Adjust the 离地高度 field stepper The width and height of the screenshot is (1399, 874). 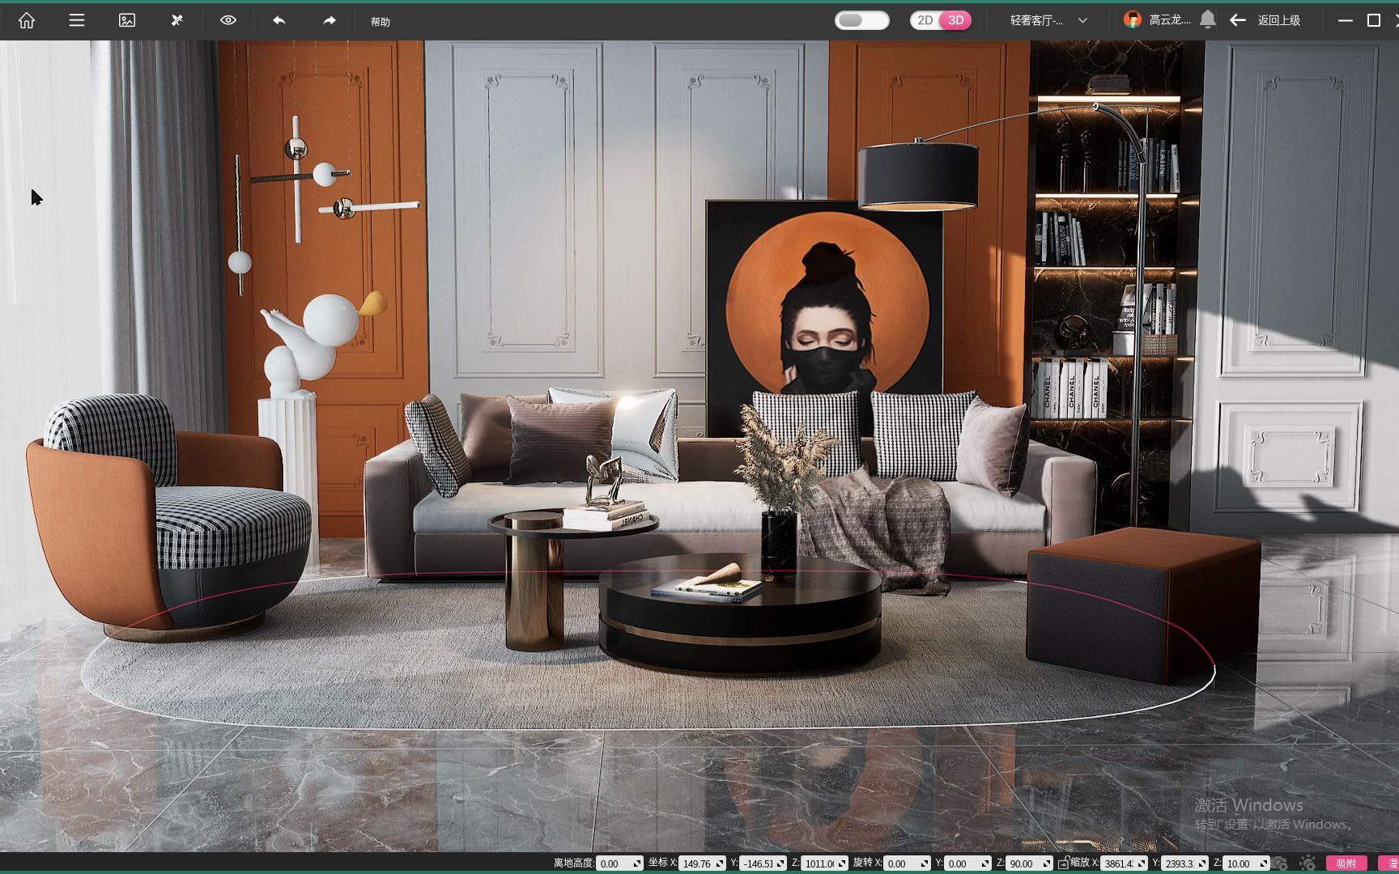tap(637, 863)
